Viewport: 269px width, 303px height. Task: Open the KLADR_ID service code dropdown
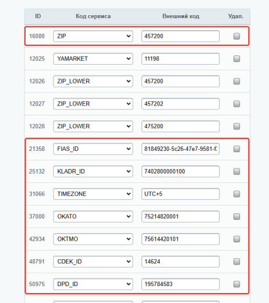[93, 171]
